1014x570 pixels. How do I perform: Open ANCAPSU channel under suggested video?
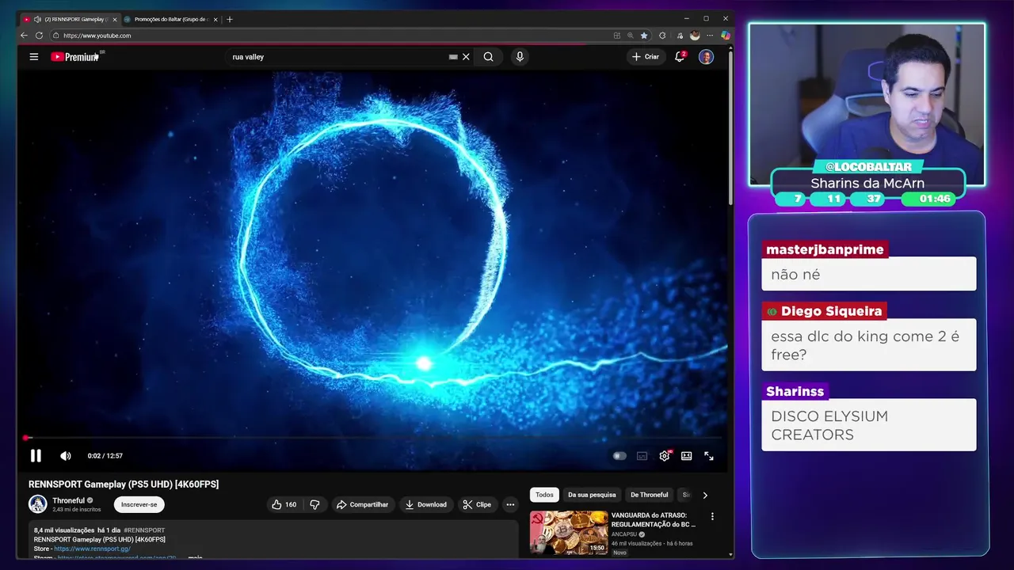624,534
